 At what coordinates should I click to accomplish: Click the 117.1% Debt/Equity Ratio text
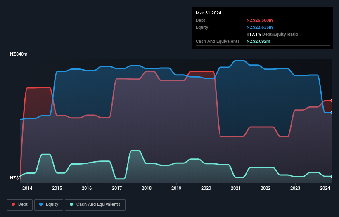click(272, 34)
